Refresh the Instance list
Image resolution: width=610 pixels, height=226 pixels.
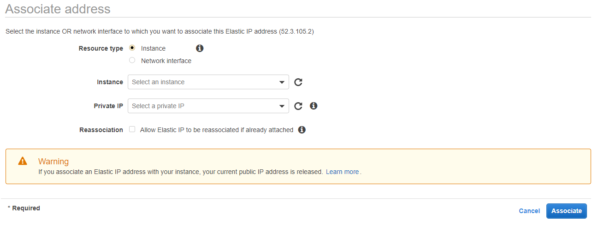pyautogui.click(x=298, y=82)
